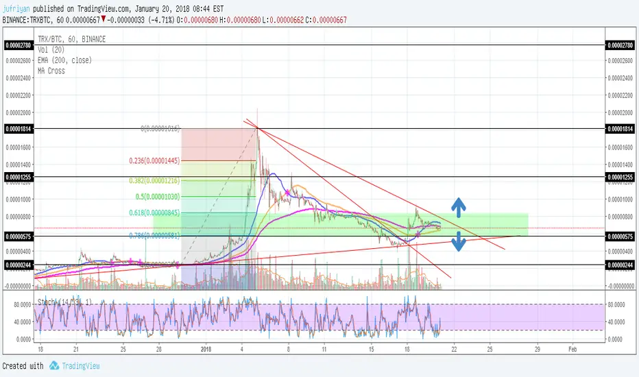This screenshot has width=639, height=377.
Task: Click the 0.382(0.00001216) Fibonacci level label
Action: coord(154,180)
